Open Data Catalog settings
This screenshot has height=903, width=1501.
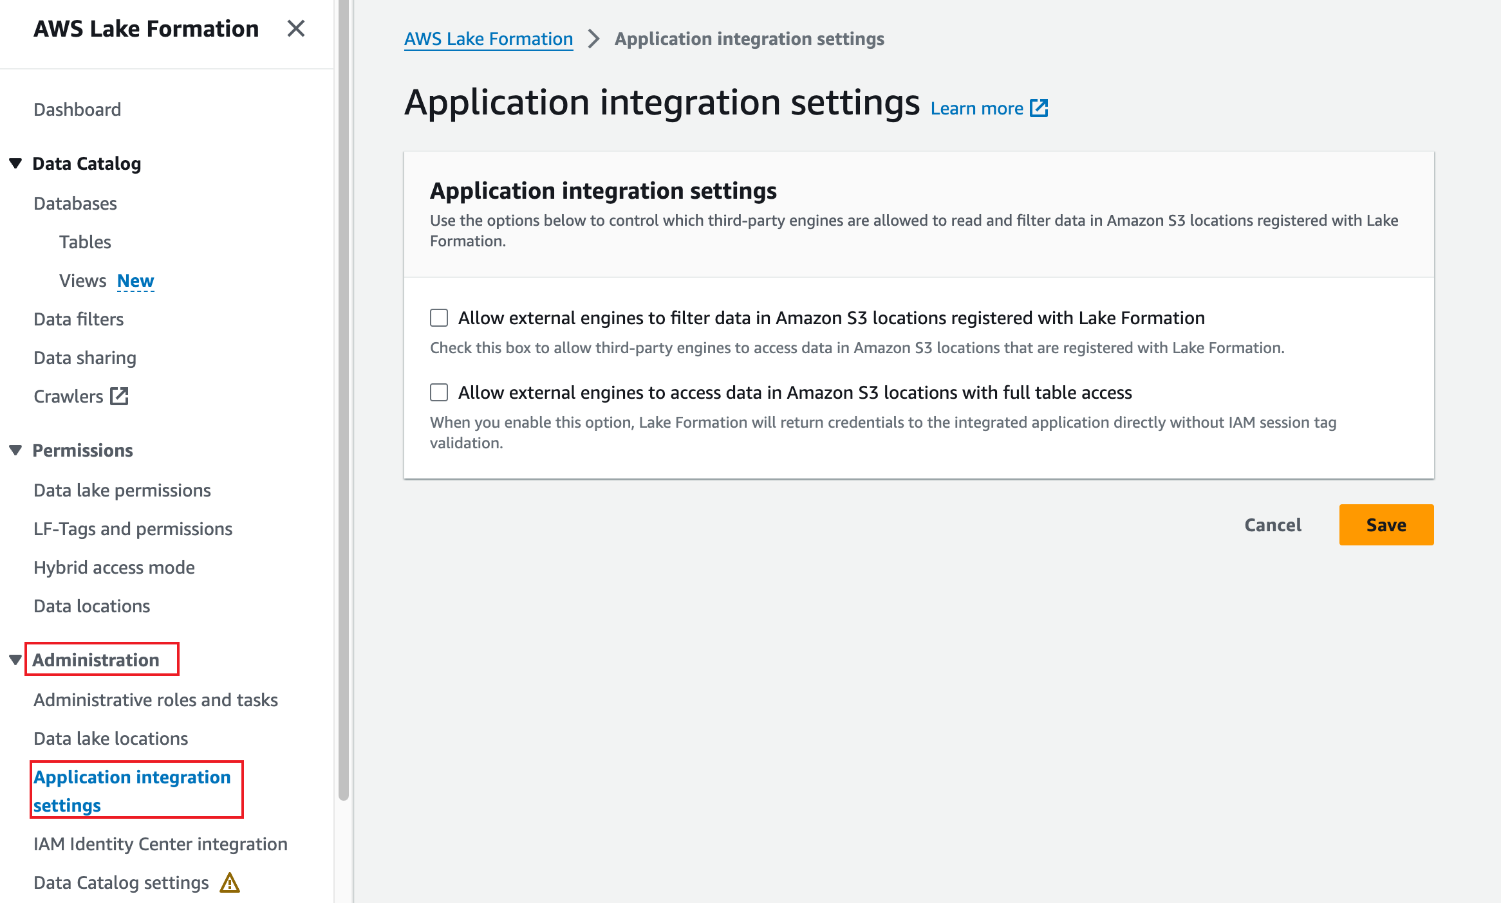pyautogui.click(x=121, y=883)
